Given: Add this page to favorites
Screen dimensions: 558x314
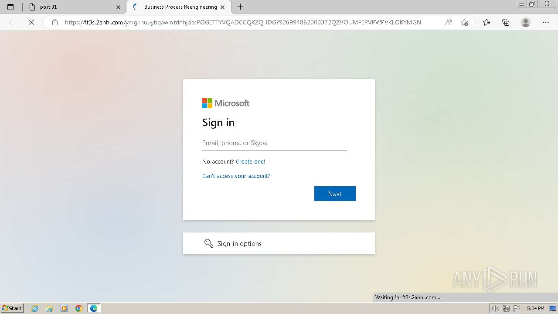Looking at the screenshot, I should [464, 22].
